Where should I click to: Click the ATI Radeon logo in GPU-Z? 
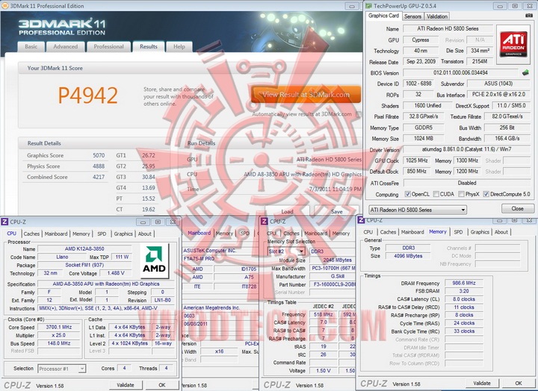point(513,45)
